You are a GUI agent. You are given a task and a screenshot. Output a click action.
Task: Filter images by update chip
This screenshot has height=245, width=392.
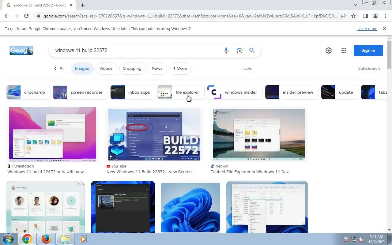(339, 92)
